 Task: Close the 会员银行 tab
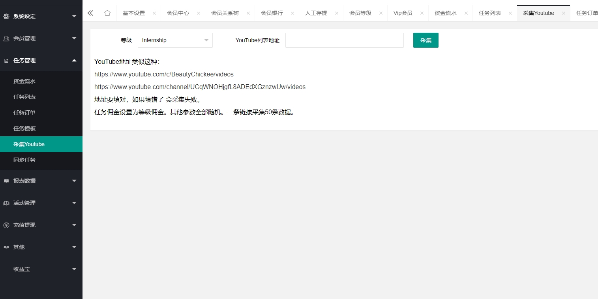pos(292,13)
